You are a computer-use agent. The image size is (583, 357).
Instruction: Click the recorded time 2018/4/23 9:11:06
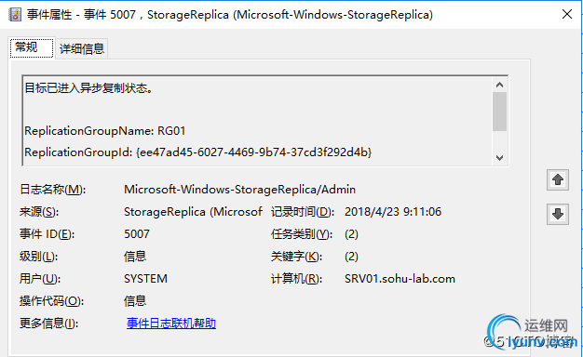(x=393, y=212)
